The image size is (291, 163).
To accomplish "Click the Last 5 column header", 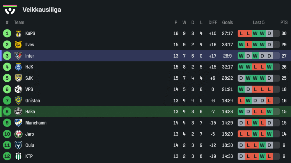I will pos(259,23).
